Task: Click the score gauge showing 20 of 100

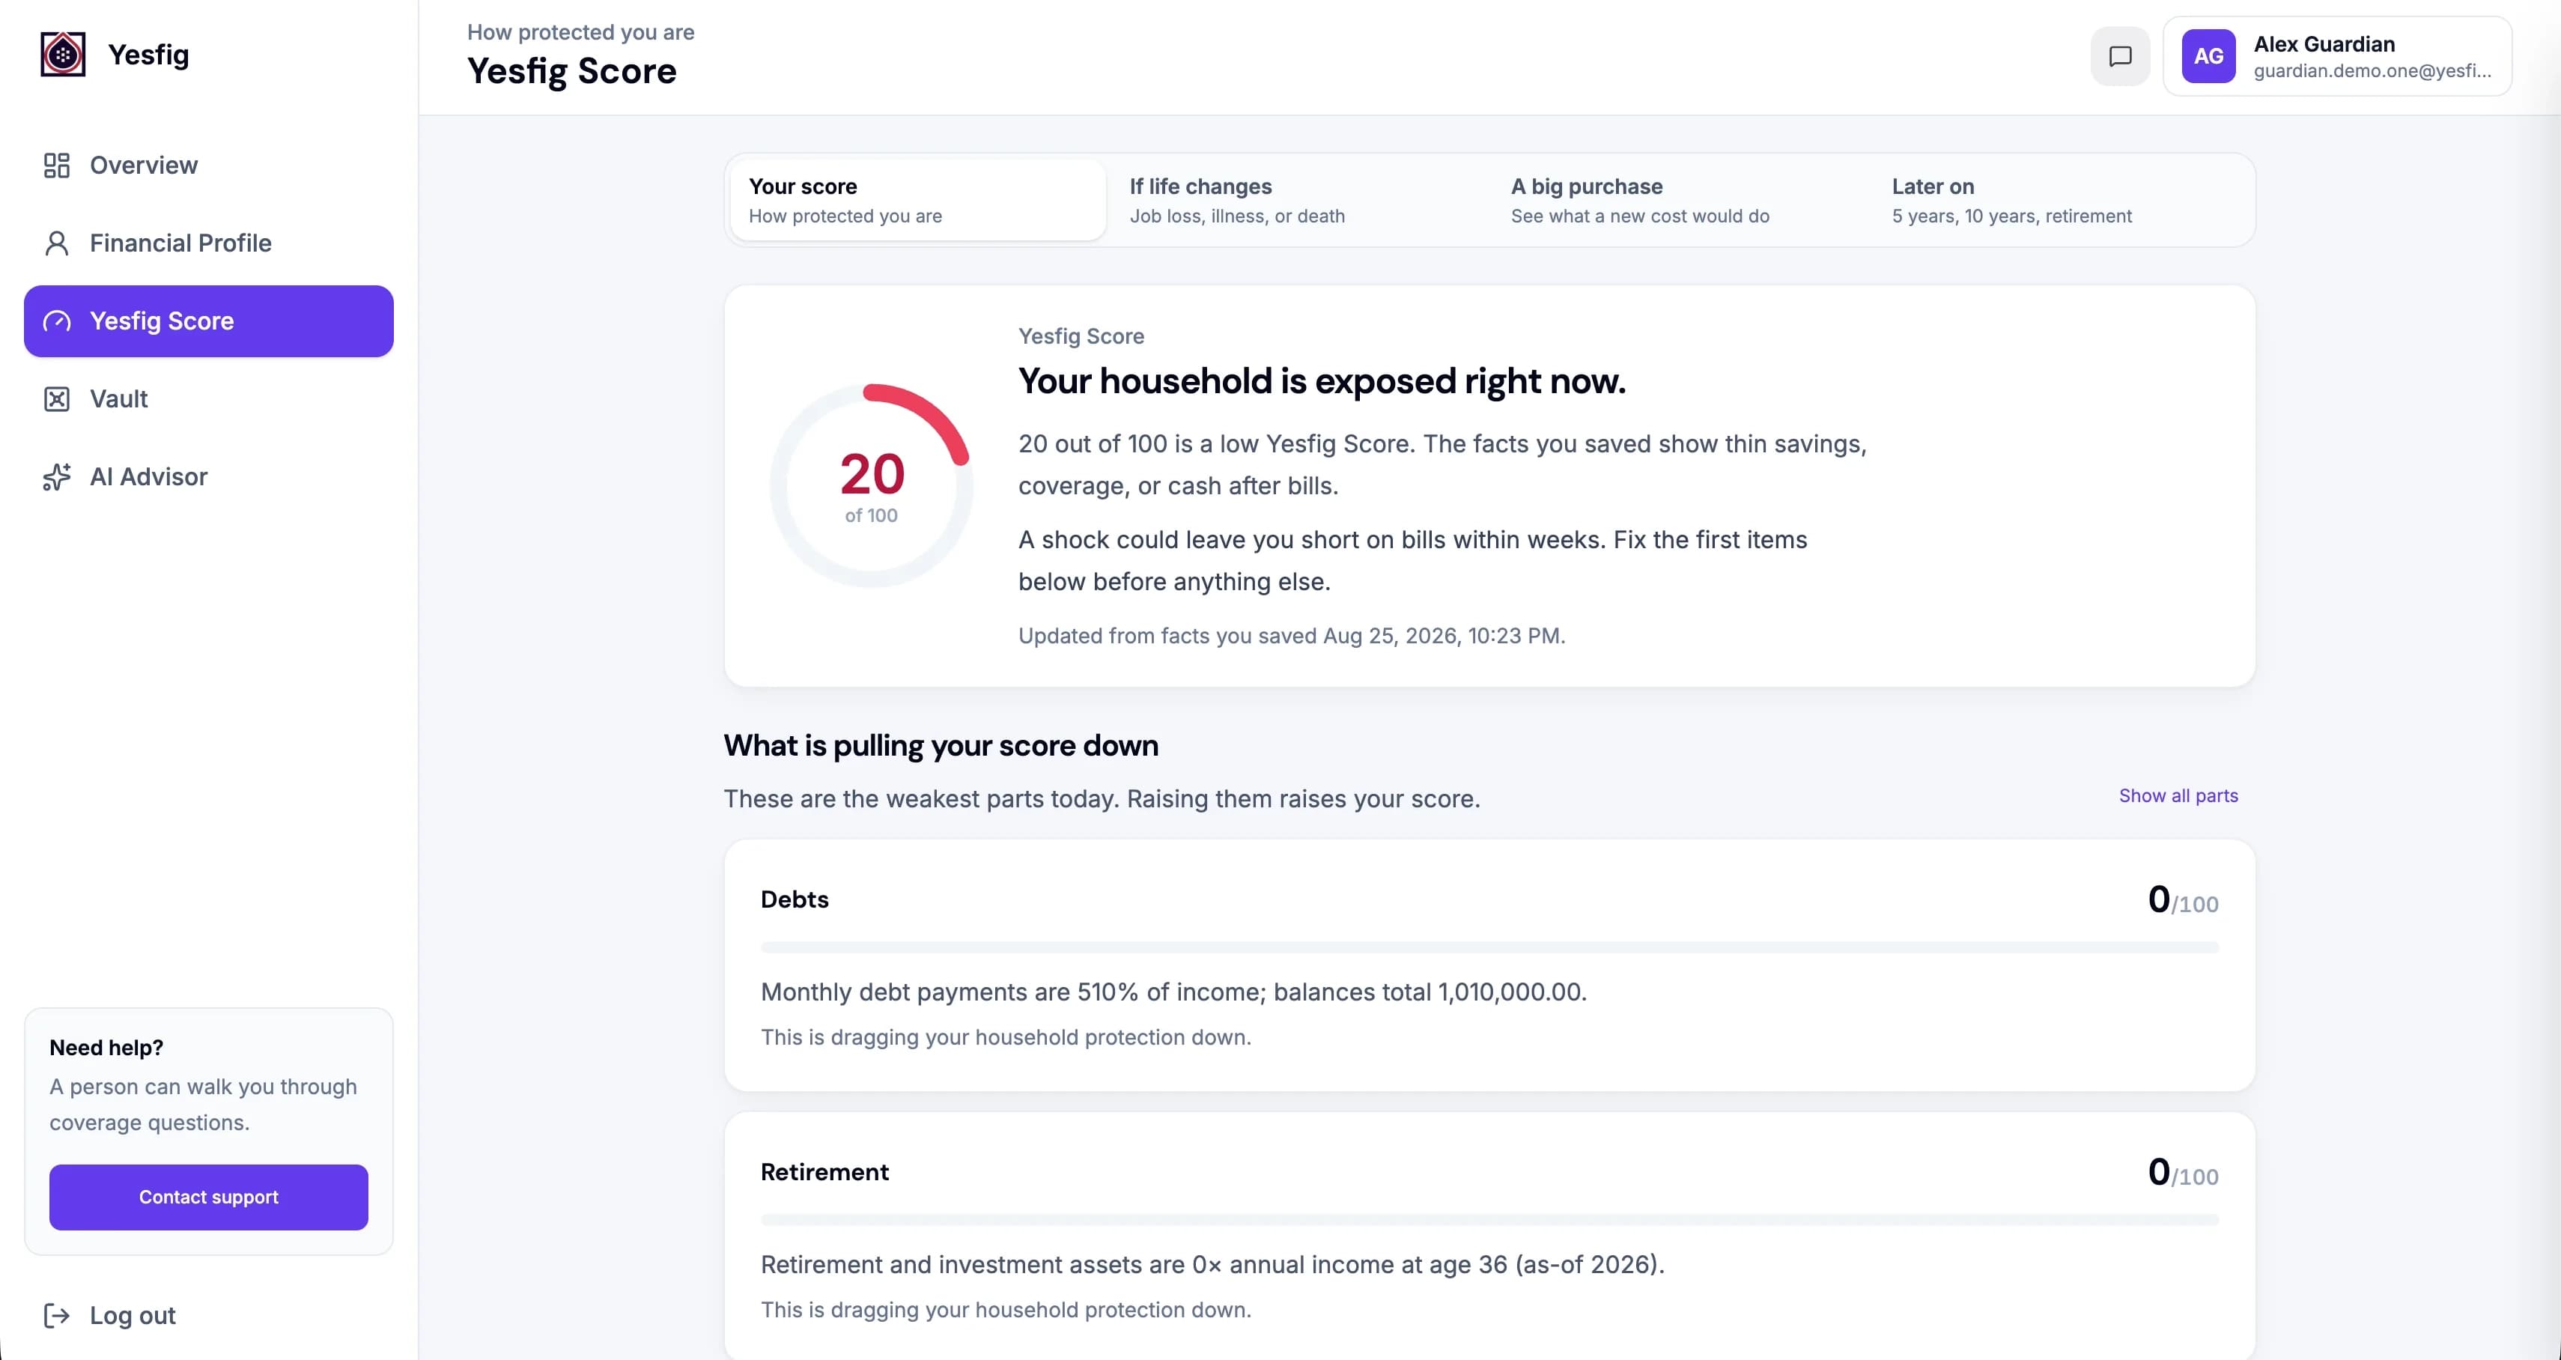Action: (x=871, y=485)
